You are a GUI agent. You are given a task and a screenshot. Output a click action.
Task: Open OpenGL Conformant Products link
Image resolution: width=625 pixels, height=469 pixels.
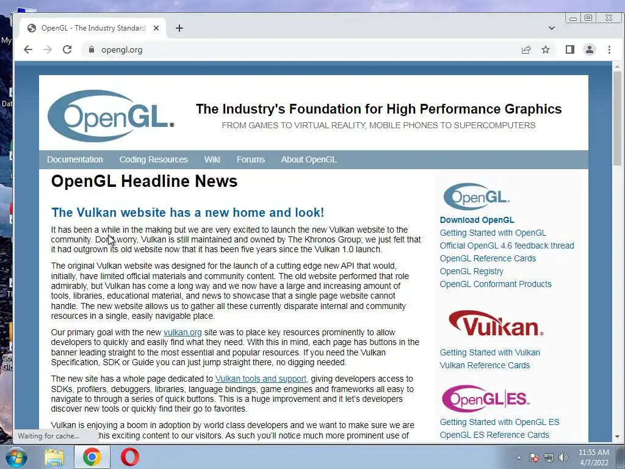[496, 284]
